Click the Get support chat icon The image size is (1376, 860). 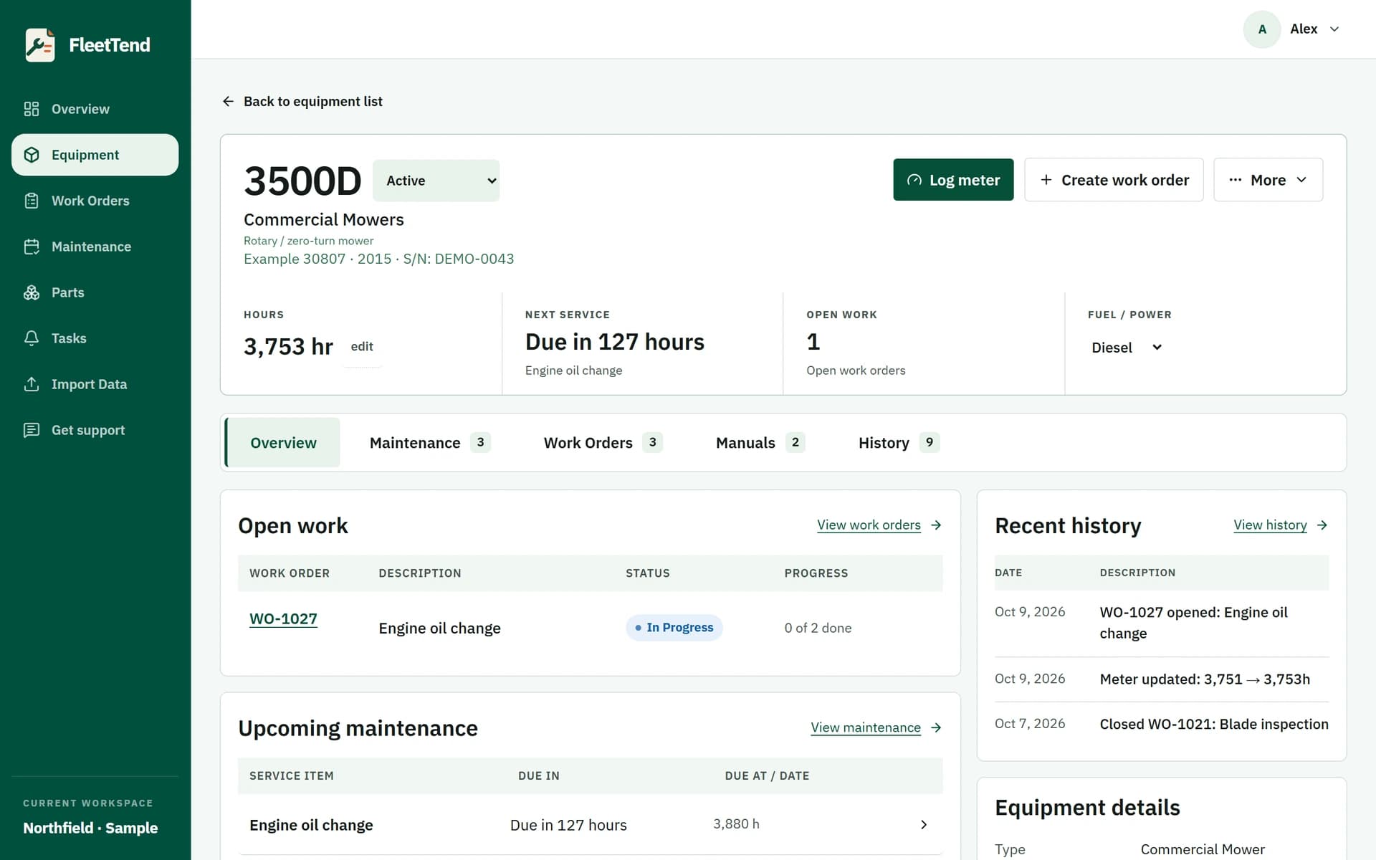point(32,430)
